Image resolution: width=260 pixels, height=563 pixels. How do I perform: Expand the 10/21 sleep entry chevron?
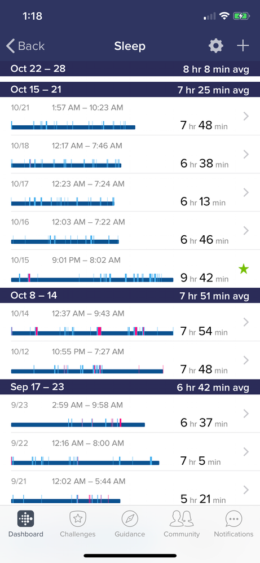tap(246, 116)
